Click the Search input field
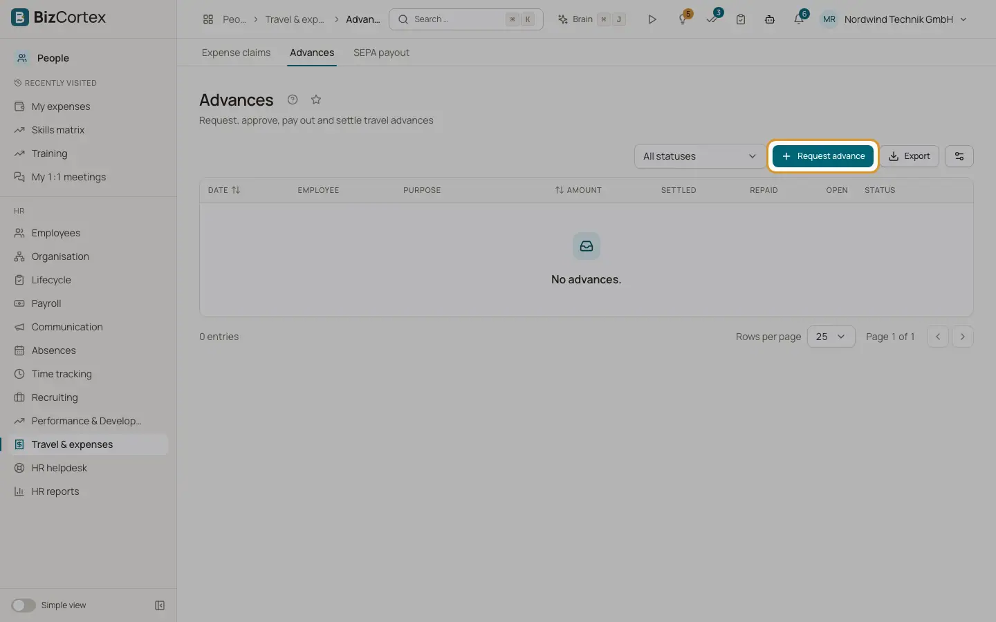 click(x=466, y=19)
